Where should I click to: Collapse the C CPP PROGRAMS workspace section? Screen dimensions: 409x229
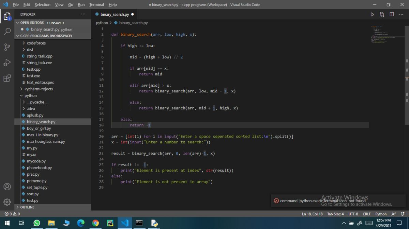53,36
